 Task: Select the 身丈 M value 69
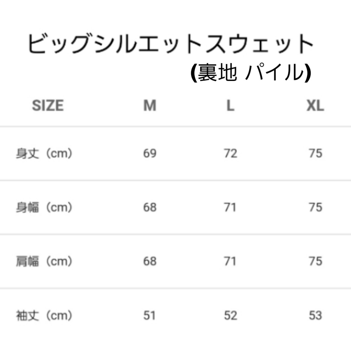150,153
